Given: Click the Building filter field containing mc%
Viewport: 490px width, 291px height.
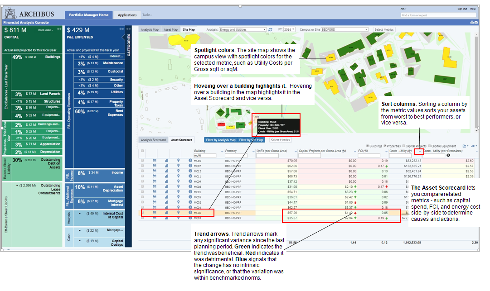Looking at the screenshot, I should point(205,156).
